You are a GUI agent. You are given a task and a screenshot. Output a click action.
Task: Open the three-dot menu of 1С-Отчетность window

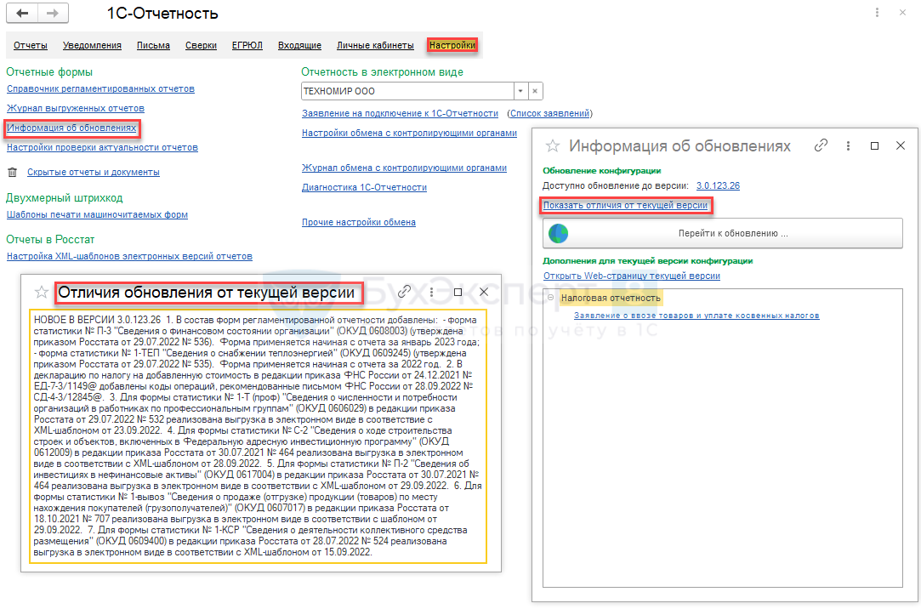pyautogui.click(x=877, y=12)
